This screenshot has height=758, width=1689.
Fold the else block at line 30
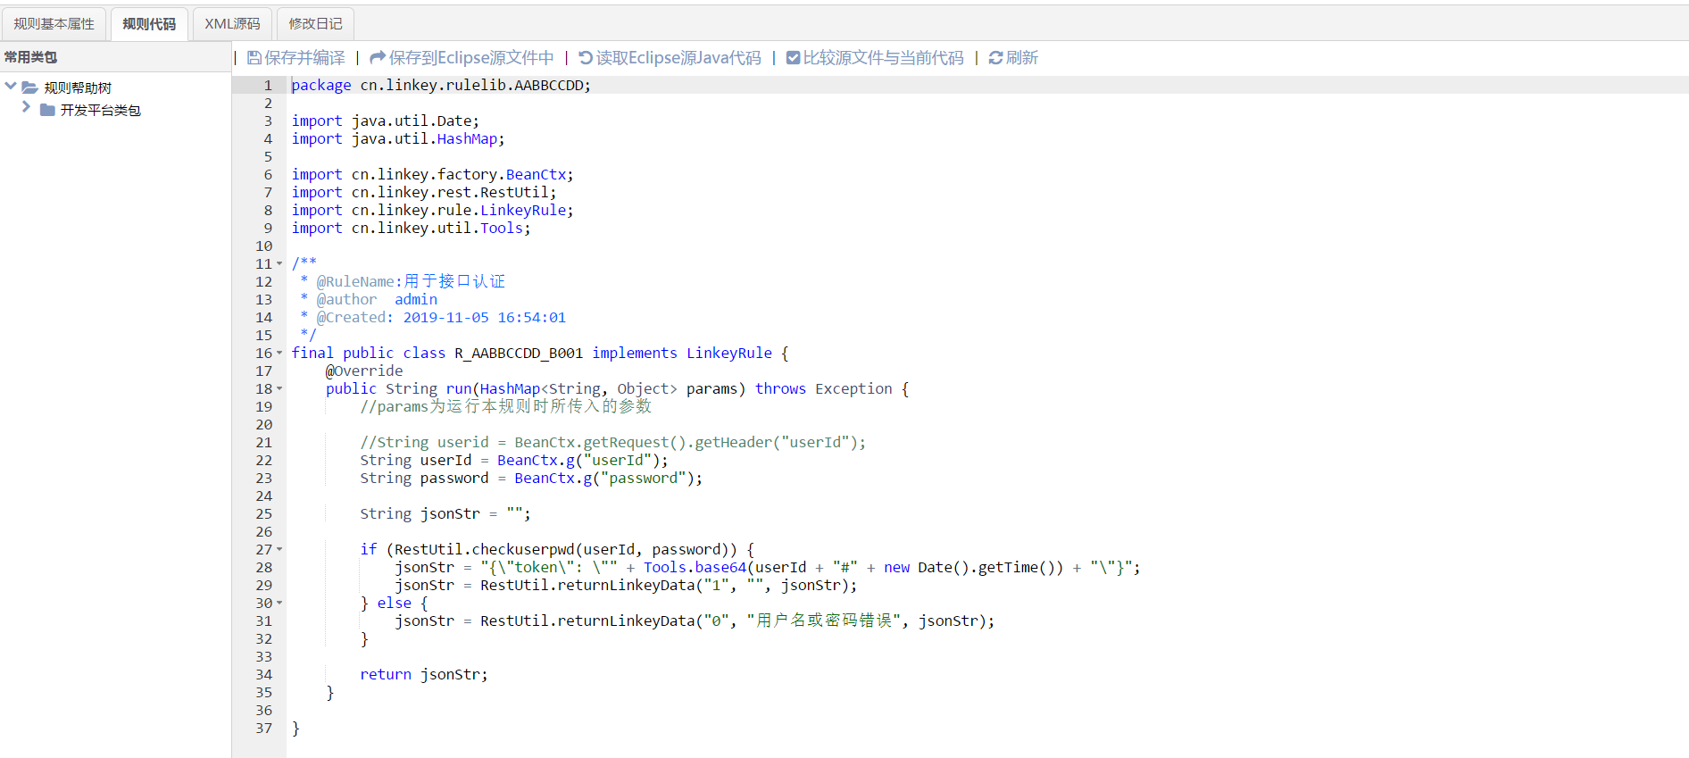click(279, 604)
